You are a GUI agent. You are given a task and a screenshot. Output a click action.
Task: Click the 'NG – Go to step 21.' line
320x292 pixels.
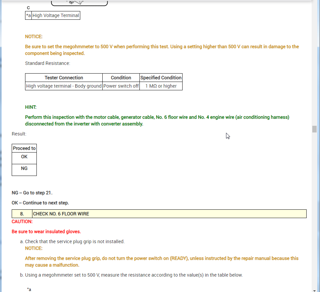tap(32, 193)
